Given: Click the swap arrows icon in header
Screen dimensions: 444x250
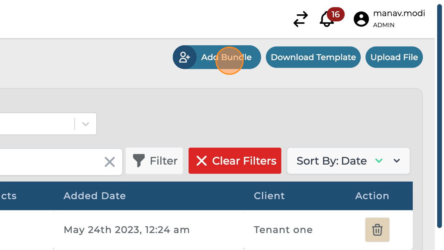Looking at the screenshot, I should (300, 19).
